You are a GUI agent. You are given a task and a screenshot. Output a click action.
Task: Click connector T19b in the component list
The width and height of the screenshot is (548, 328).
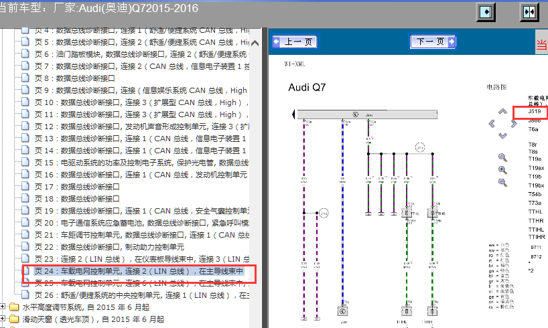(x=535, y=177)
